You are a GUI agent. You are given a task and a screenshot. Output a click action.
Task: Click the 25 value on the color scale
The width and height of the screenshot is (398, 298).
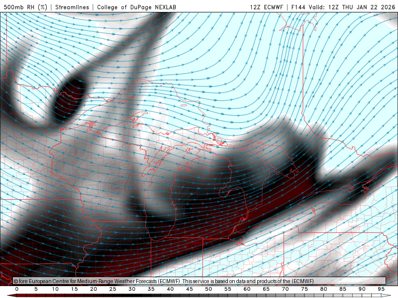click(113, 289)
